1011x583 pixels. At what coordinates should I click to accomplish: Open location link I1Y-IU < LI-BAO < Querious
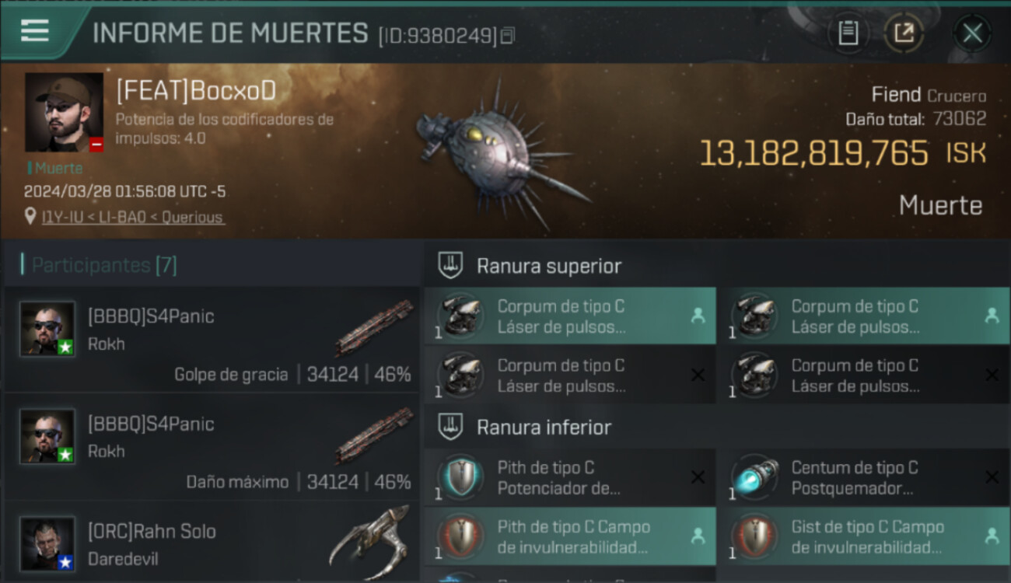[x=132, y=217]
